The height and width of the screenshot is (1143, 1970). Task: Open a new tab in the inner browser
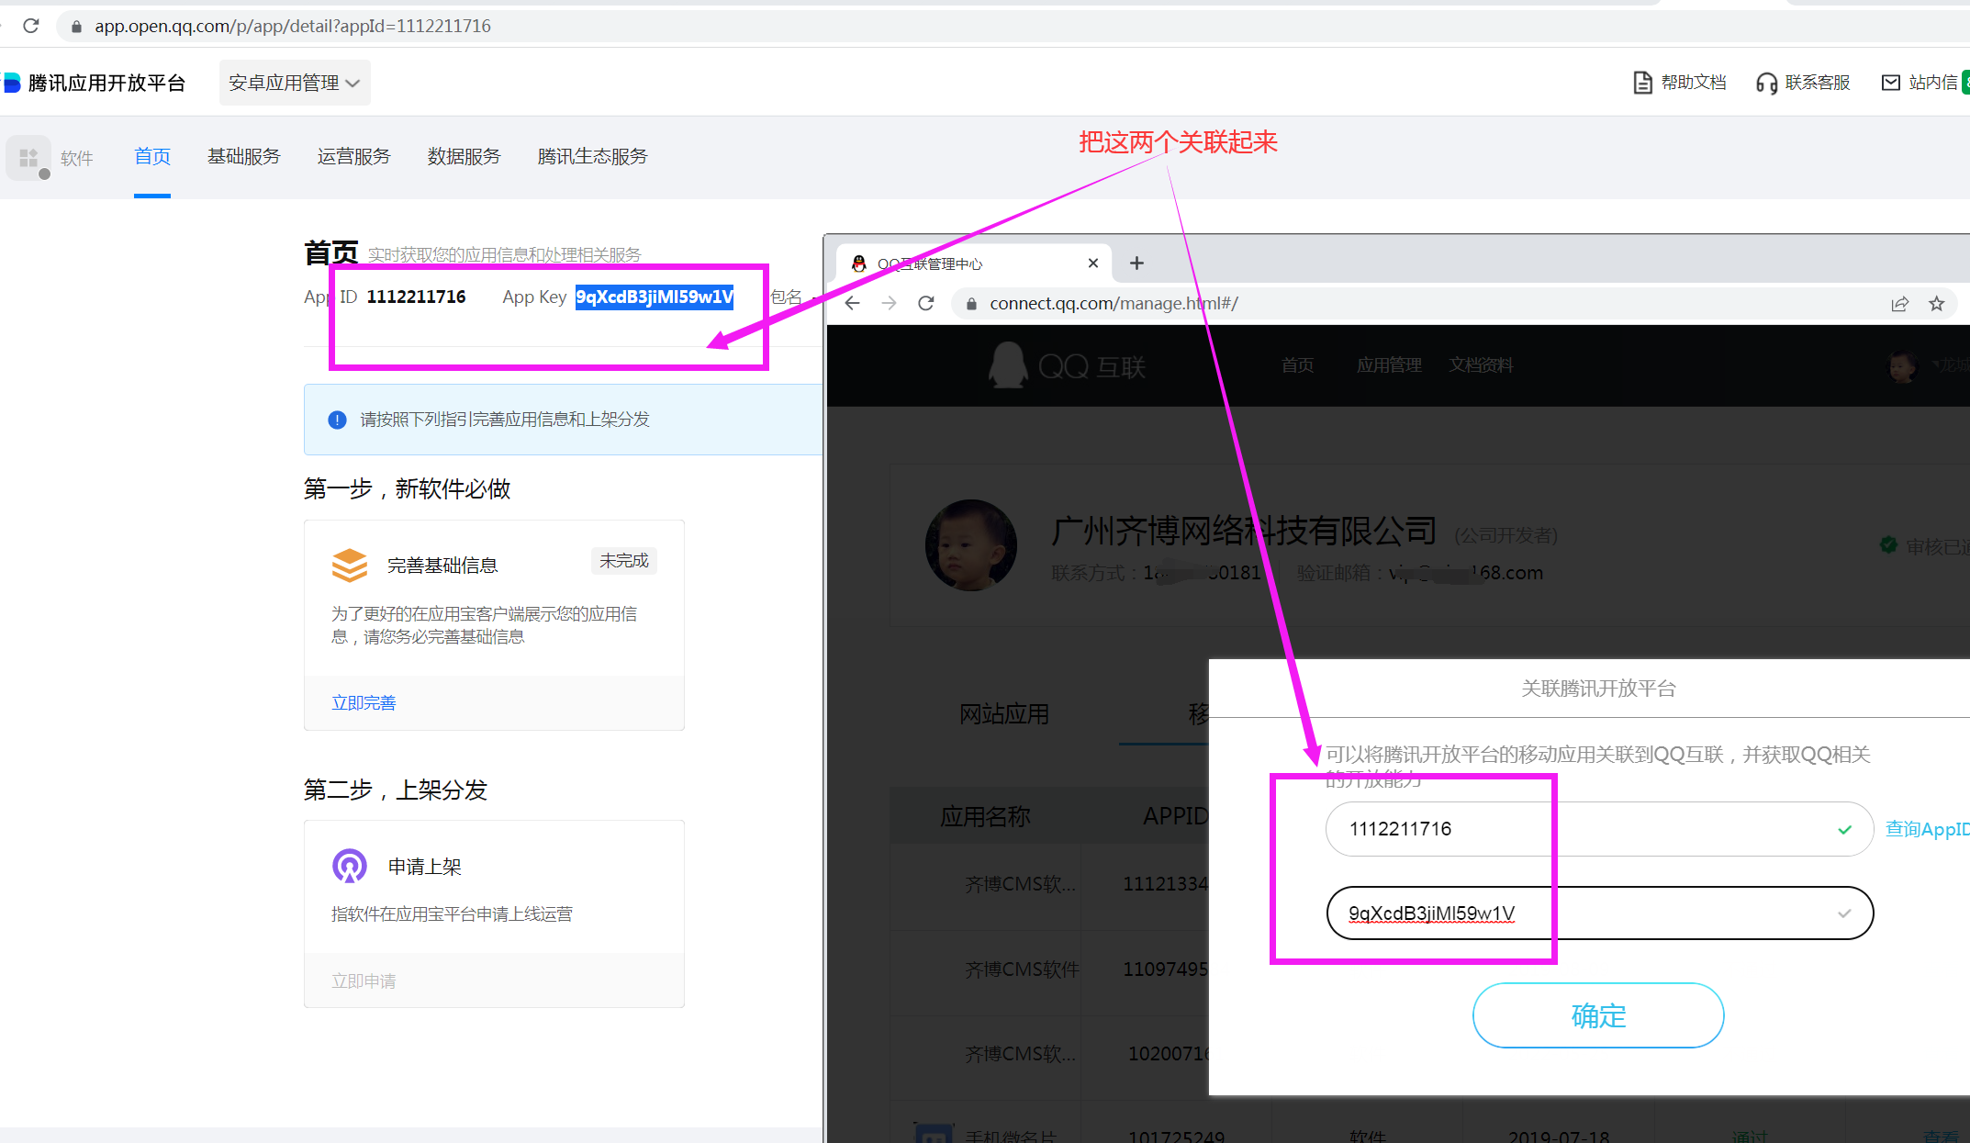coord(1136,263)
